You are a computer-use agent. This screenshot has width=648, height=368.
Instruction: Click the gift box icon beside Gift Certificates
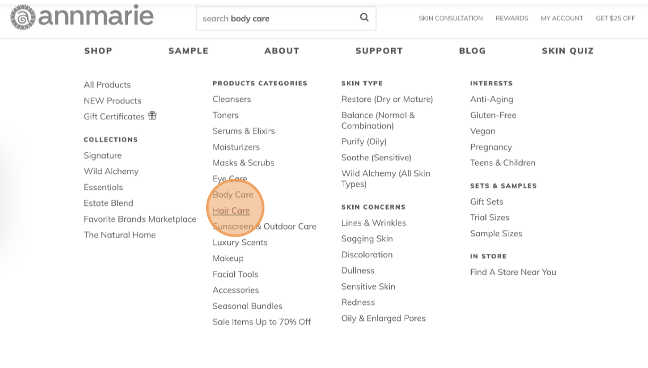click(152, 115)
